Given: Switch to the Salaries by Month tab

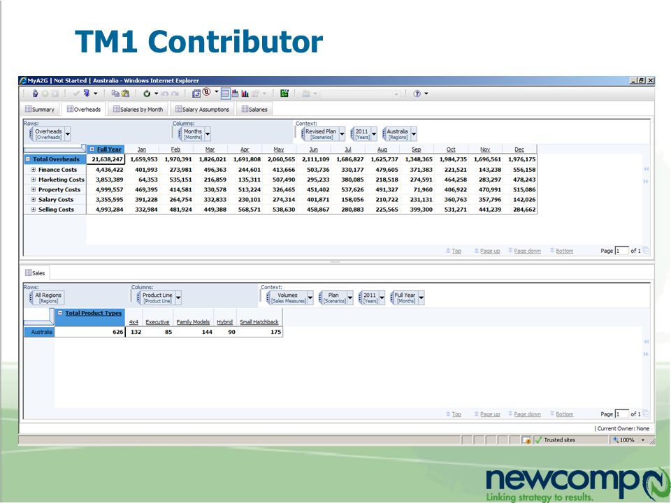Looking at the screenshot, I should [138, 110].
